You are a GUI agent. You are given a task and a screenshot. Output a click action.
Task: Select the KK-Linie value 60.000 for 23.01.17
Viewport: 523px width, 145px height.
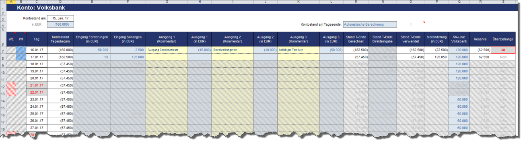coord(459,99)
